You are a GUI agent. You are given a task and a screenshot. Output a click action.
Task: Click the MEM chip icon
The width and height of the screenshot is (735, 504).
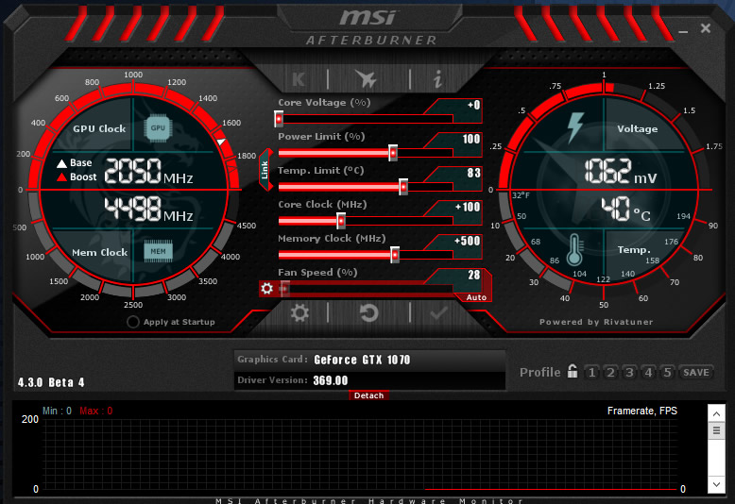[158, 251]
